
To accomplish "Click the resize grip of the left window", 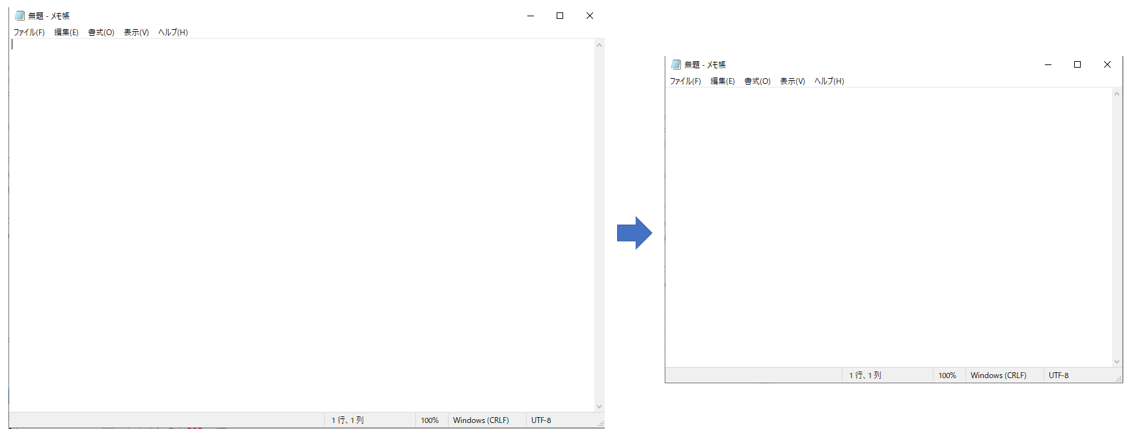I will click(600, 424).
